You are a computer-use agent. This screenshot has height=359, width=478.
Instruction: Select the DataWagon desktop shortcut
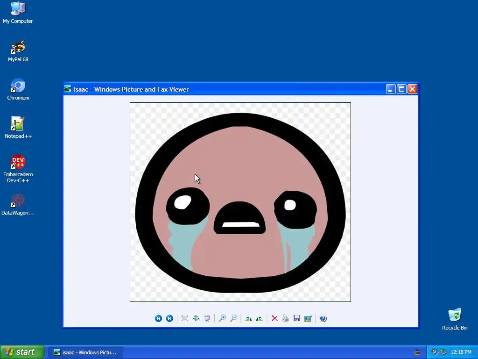18,205
